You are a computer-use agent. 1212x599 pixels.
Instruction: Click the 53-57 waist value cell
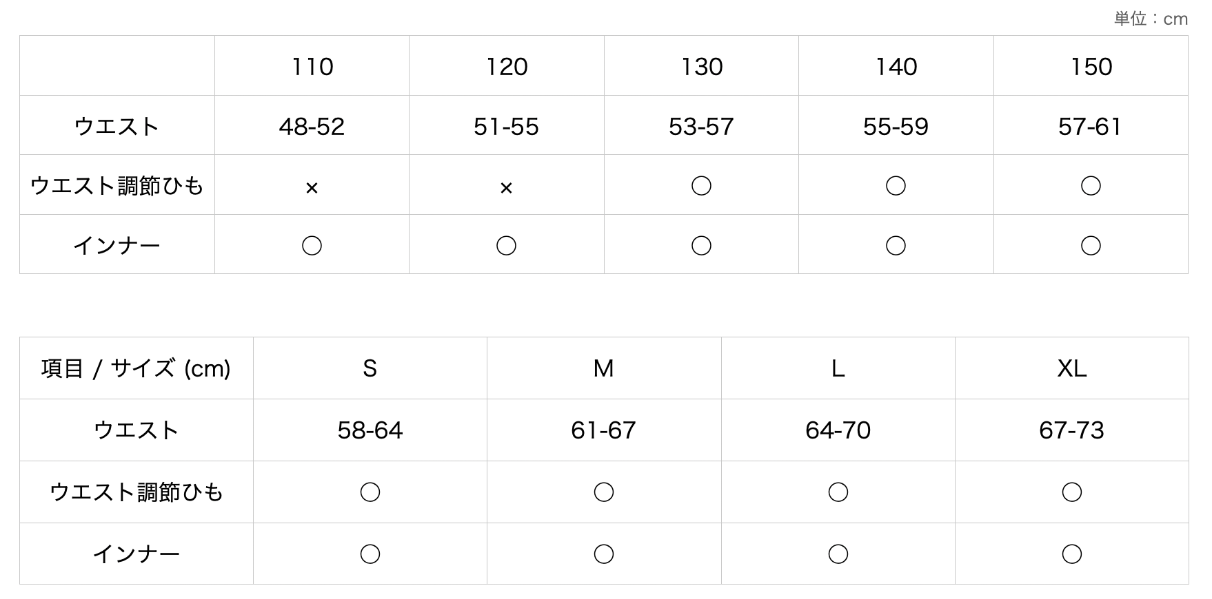coord(701,127)
